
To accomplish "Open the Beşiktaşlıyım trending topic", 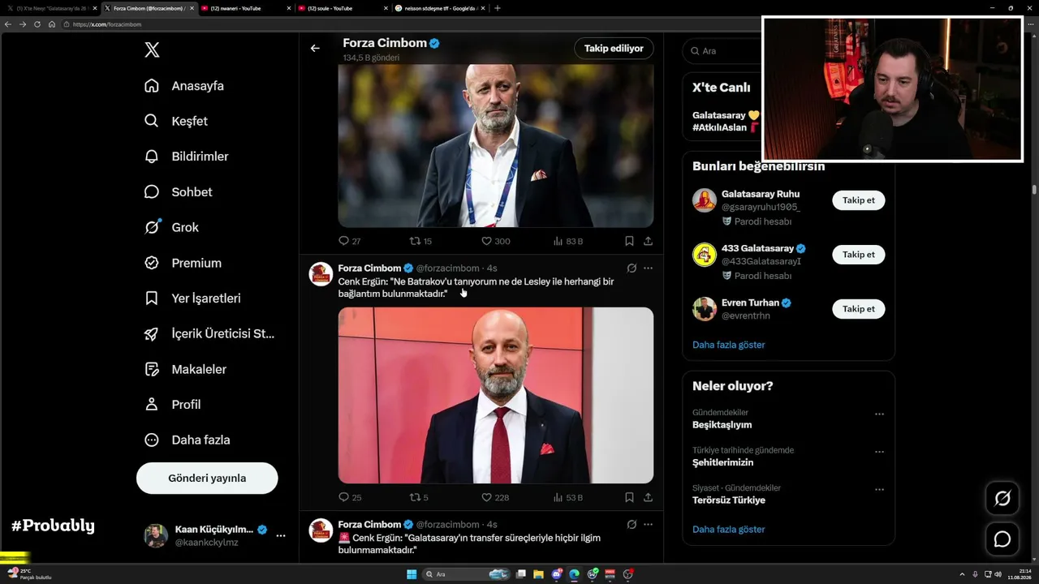I will (722, 424).
